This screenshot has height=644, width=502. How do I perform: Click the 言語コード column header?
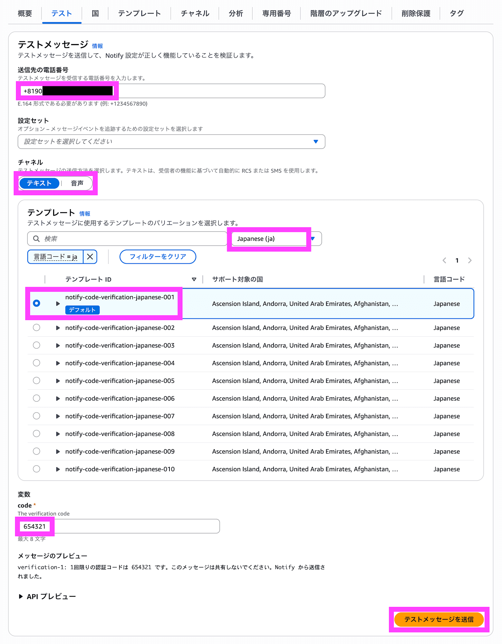[x=449, y=279]
